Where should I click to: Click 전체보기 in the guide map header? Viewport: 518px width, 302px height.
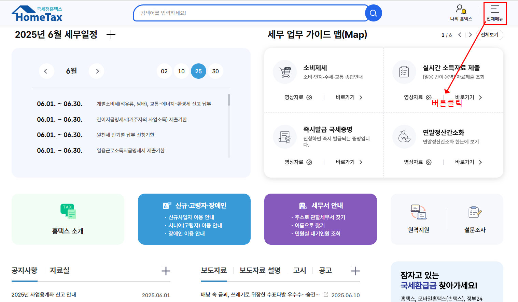click(490, 35)
